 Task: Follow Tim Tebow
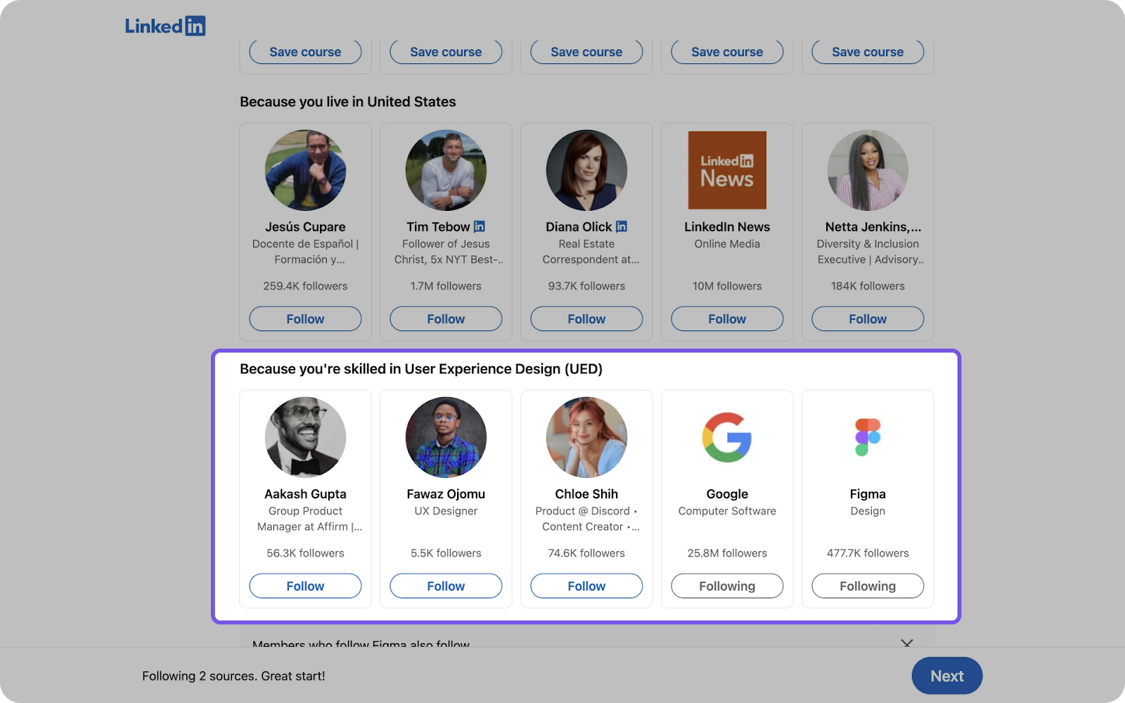tap(446, 318)
